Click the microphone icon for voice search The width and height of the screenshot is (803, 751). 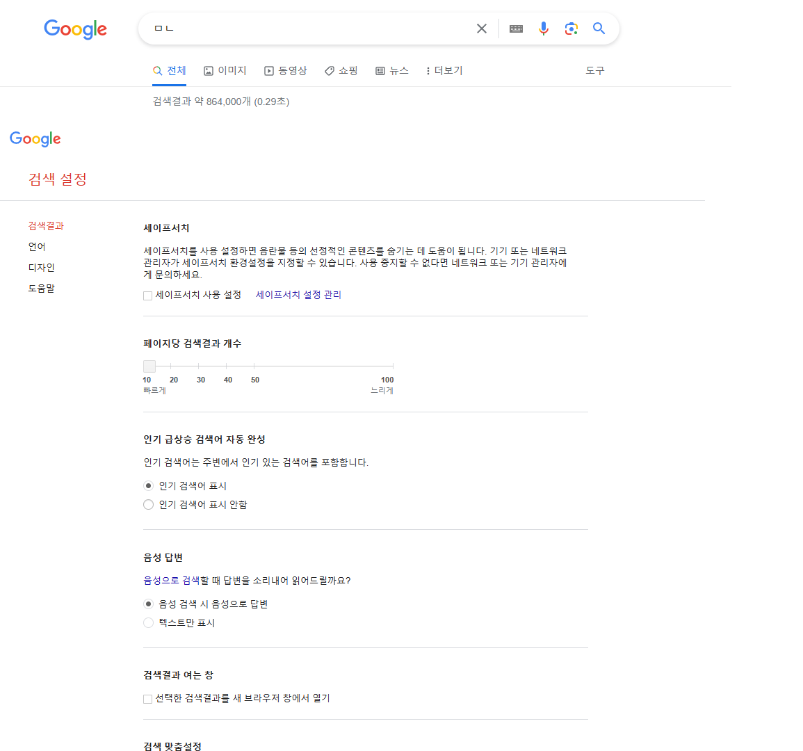(x=543, y=29)
